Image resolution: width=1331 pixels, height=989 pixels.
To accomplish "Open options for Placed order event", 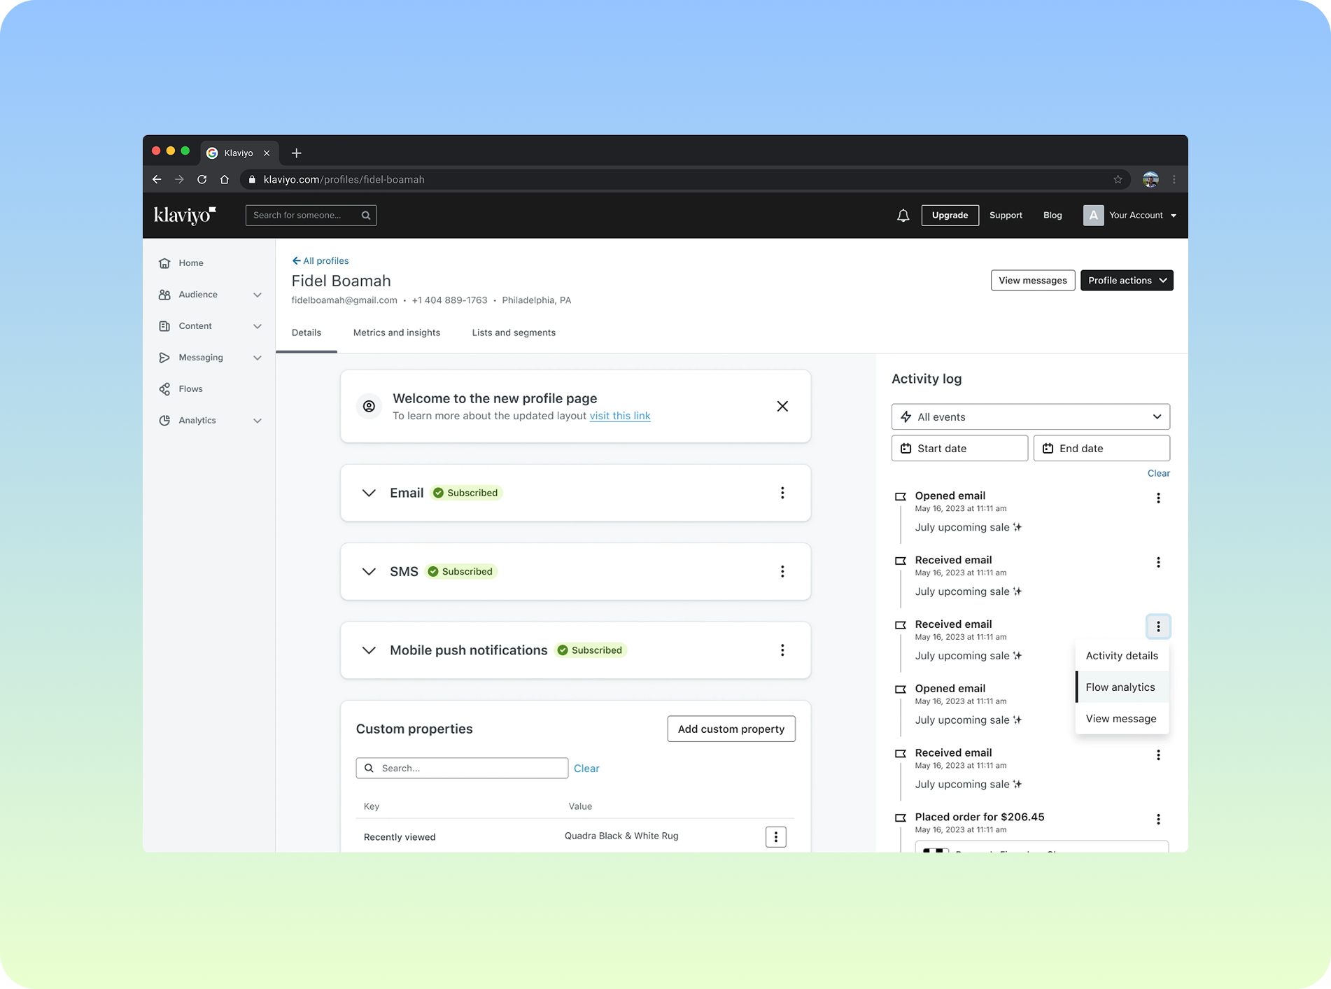I will point(1158,819).
